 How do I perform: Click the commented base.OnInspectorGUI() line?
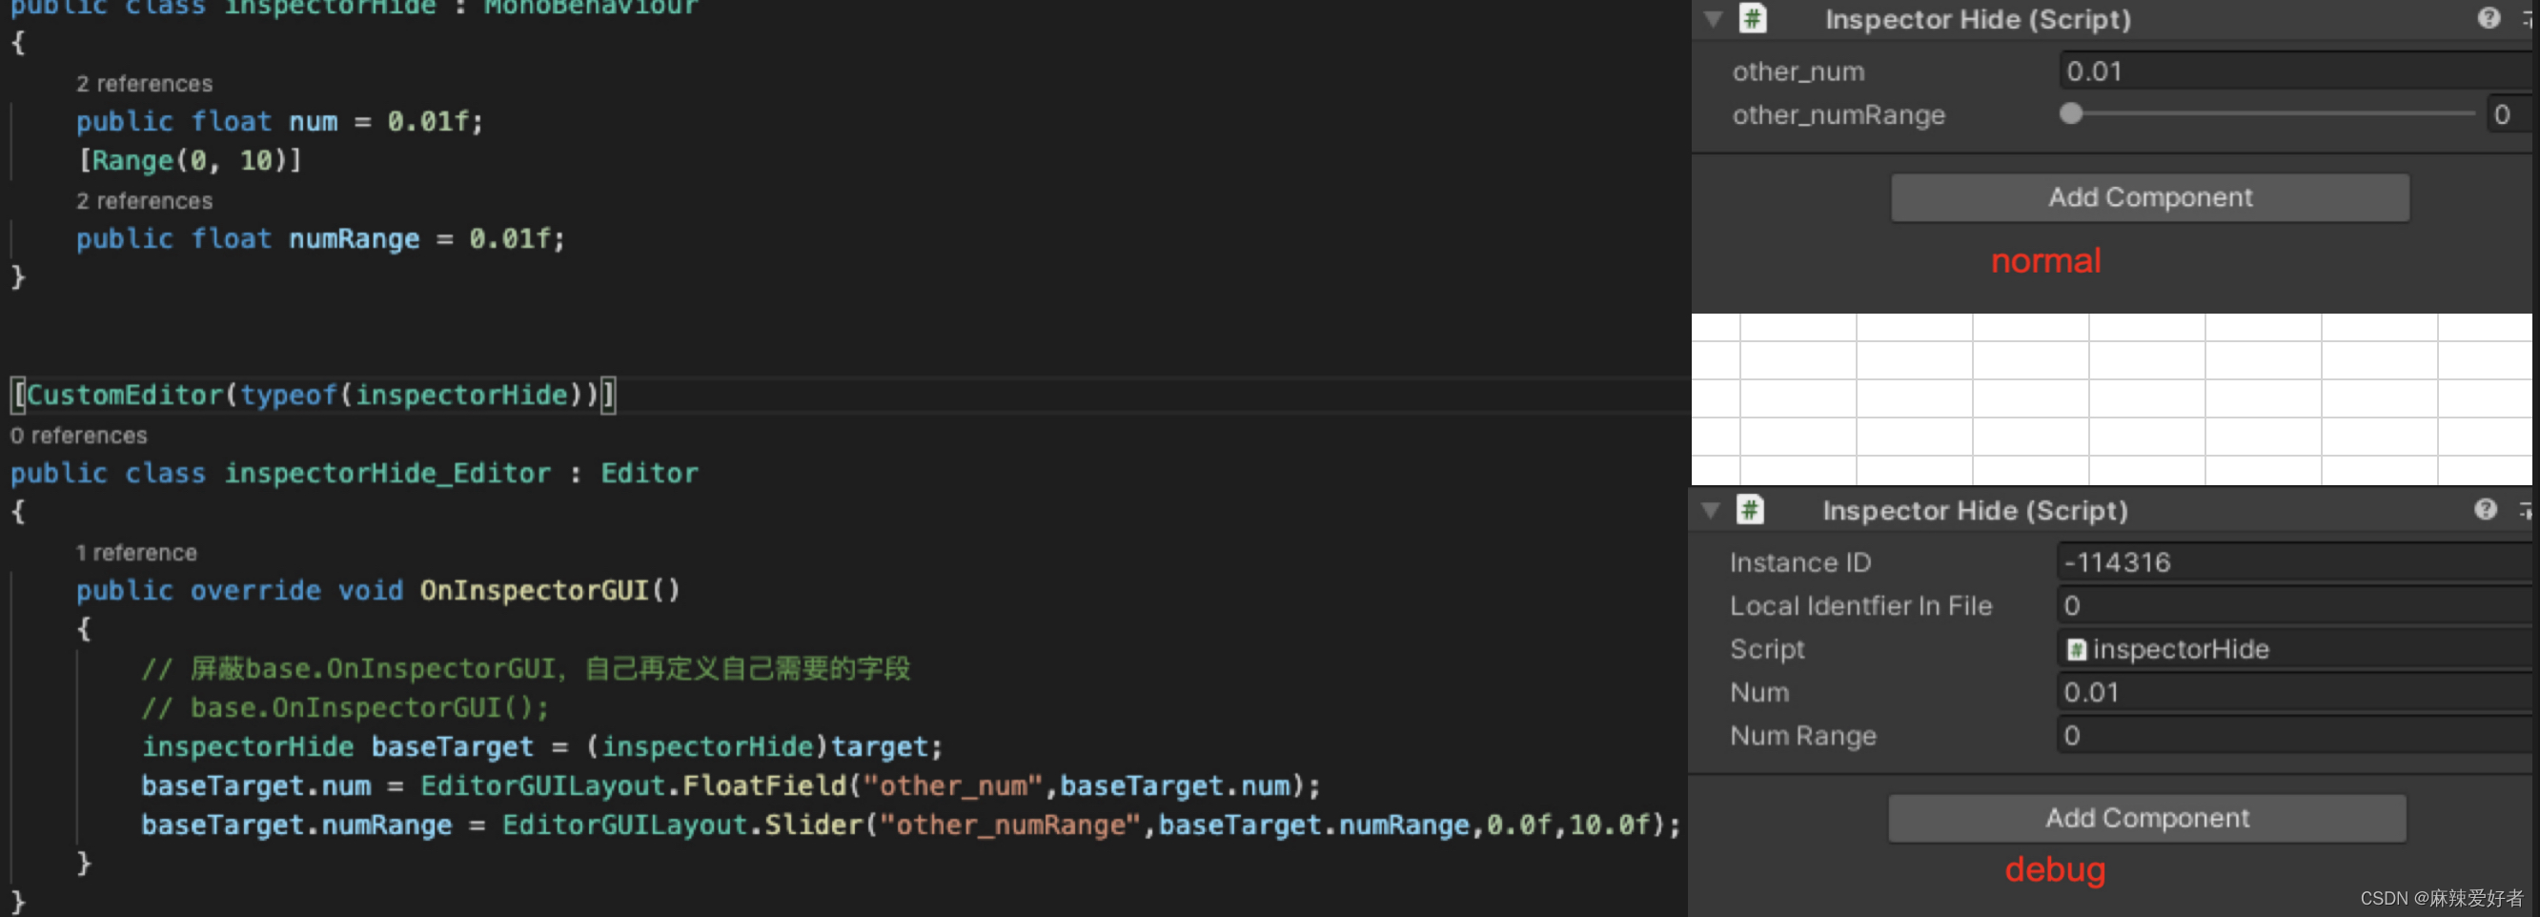[x=345, y=708]
